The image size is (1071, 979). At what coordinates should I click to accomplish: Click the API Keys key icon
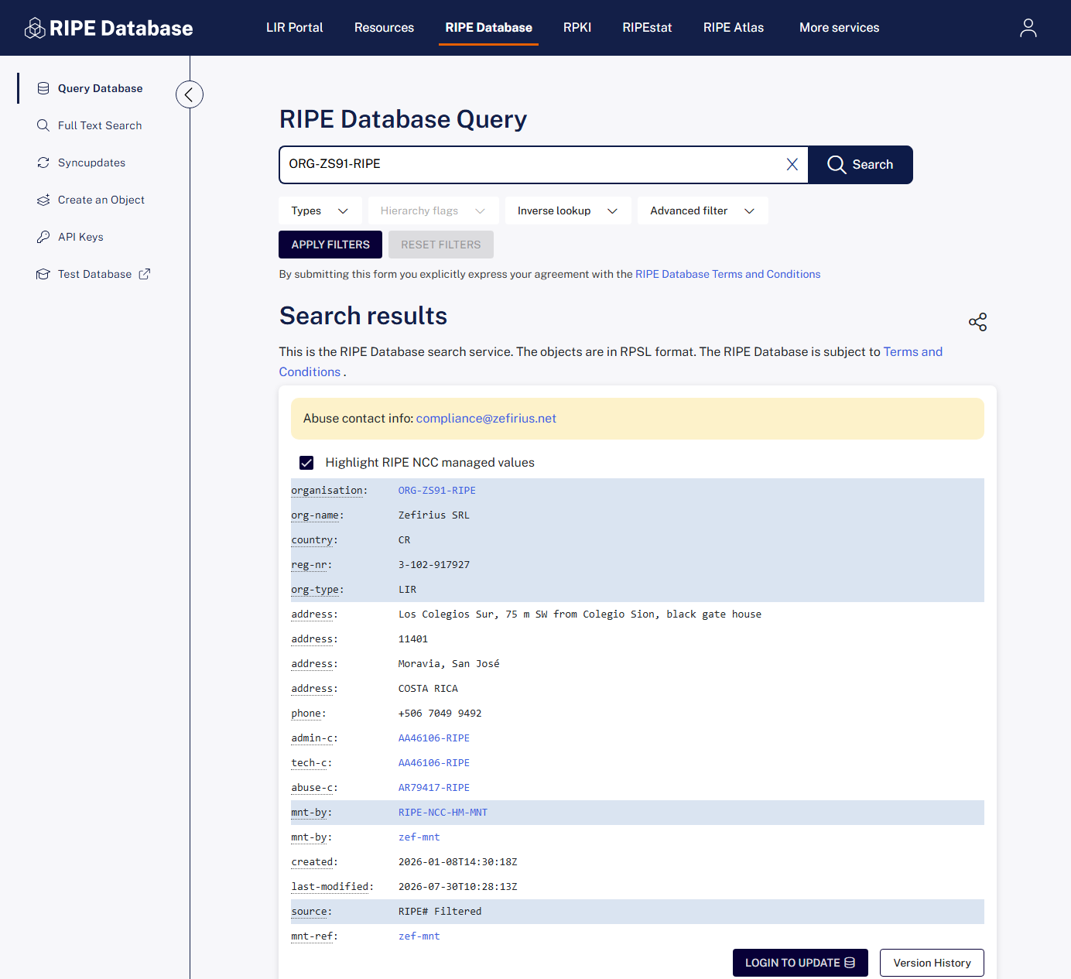tap(43, 237)
